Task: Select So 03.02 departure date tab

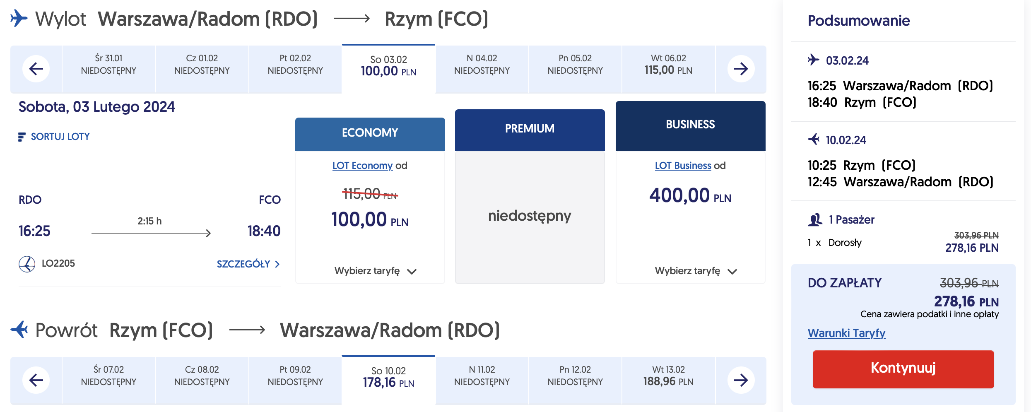Action: coord(388,66)
